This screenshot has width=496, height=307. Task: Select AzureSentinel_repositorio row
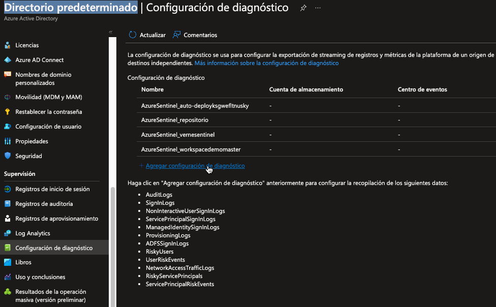pos(175,120)
